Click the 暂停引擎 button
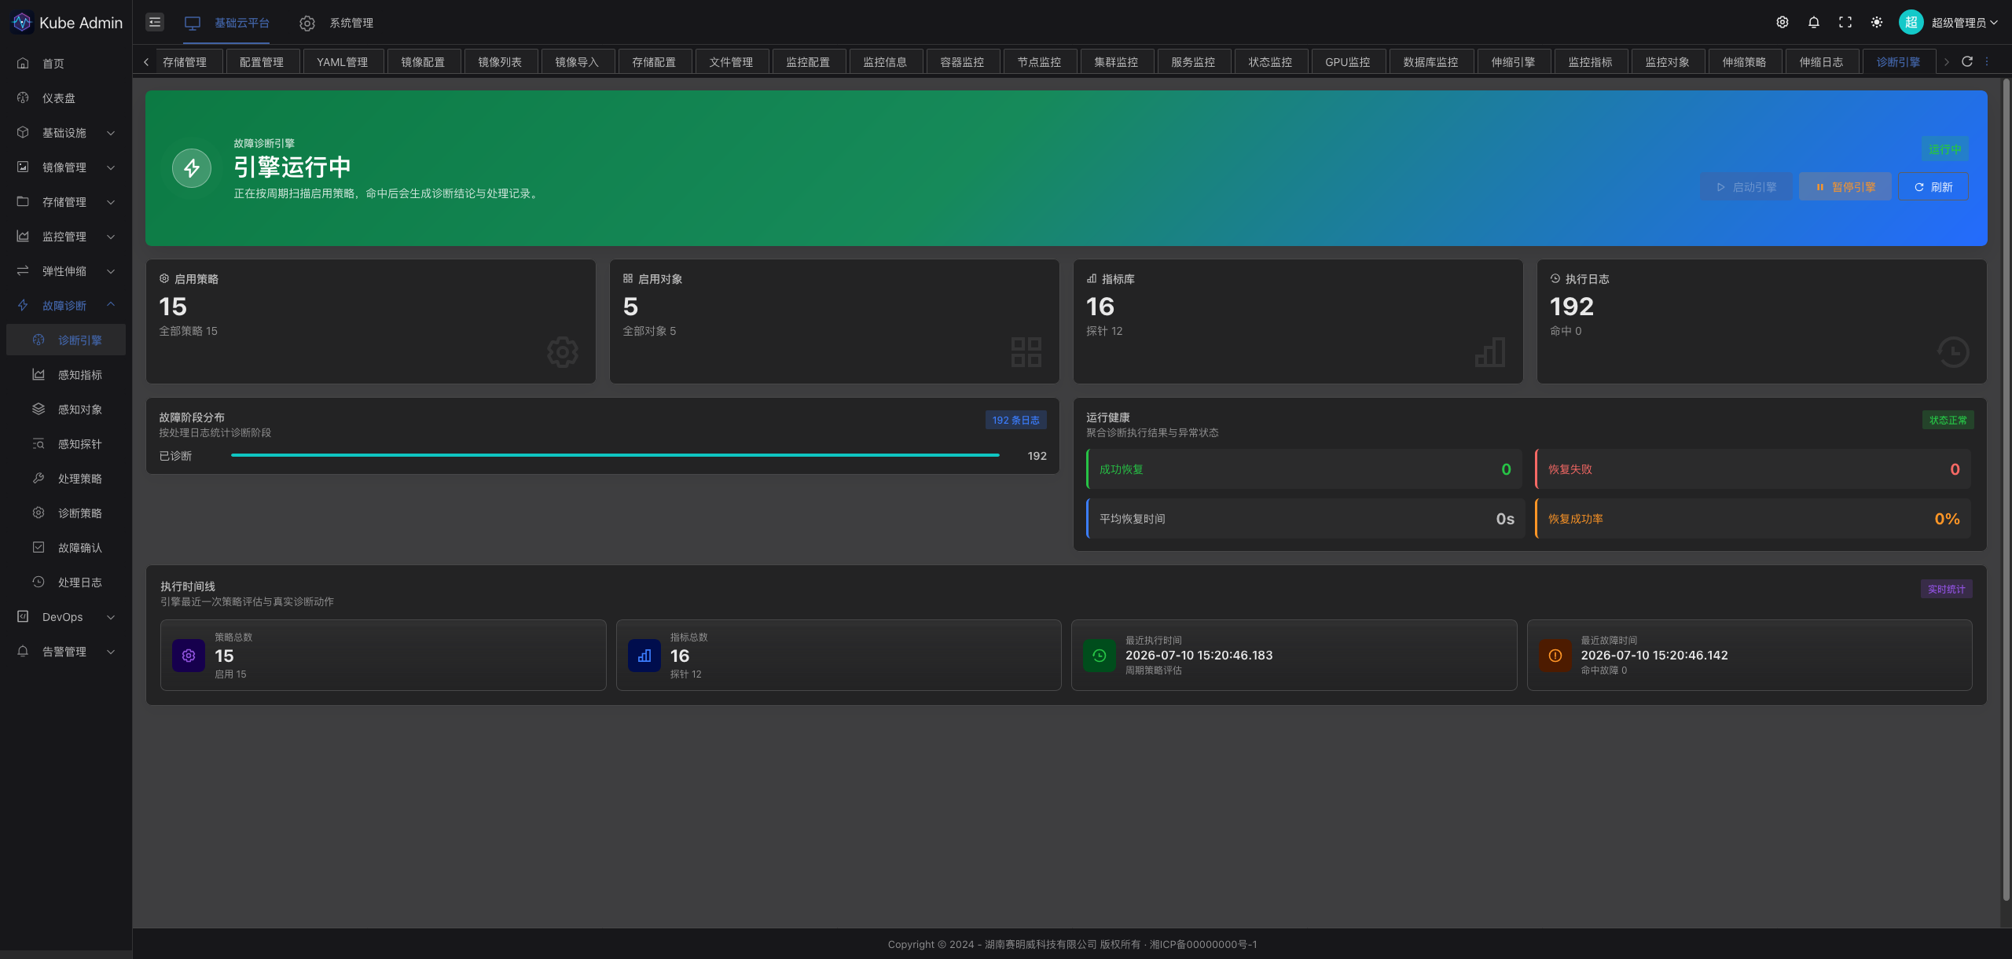The image size is (2012, 959). [x=1845, y=187]
